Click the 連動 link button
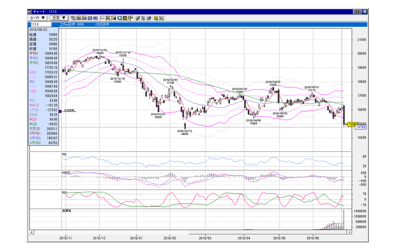The height and width of the screenshot is (250, 395). point(357,12)
